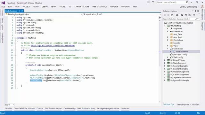Viewport: 205px width, 115px height.
Task: Click Pending Changes Filter icon in Solution Explorer
Action: pyautogui.click(x=177, y=15)
